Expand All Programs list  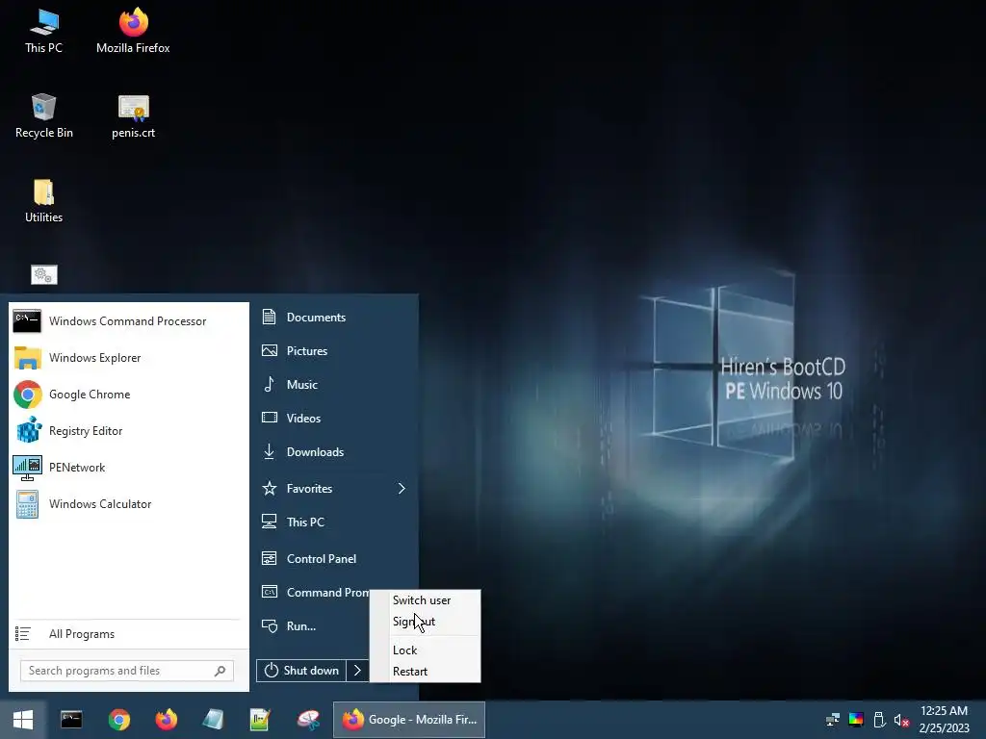(128, 634)
